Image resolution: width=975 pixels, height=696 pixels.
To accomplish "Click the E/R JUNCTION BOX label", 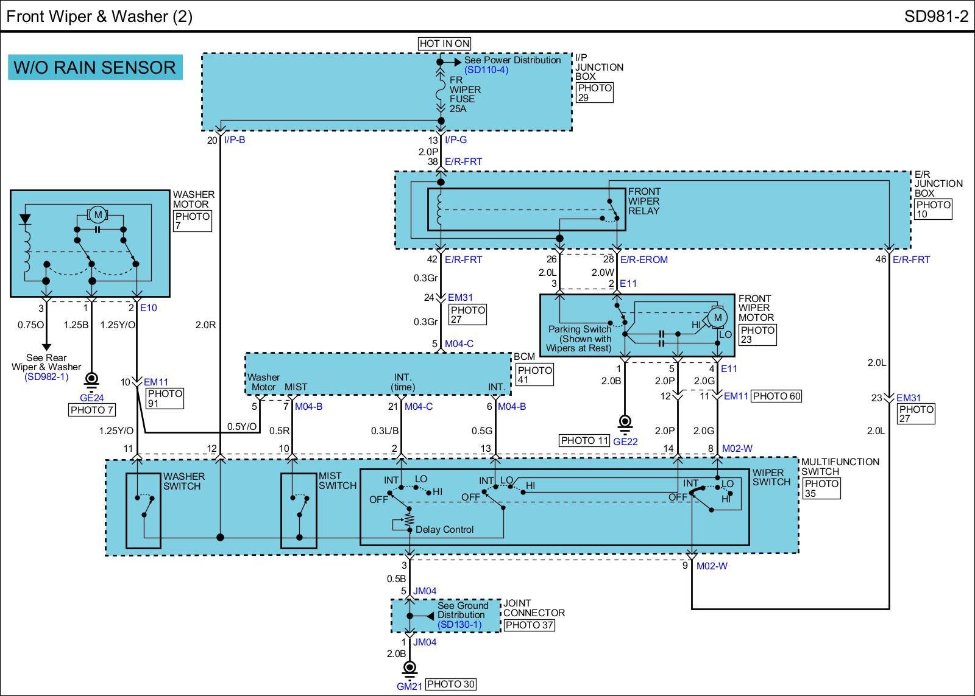I will tap(938, 184).
